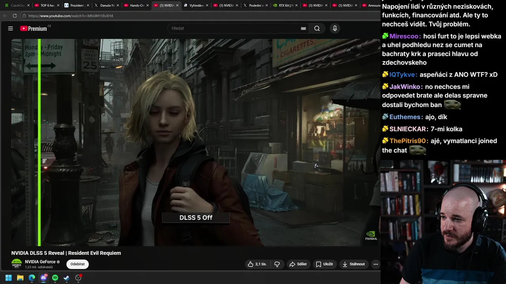The image size is (506, 284).
Task: Close the RTX Kit tab
Action: point(296,6)
